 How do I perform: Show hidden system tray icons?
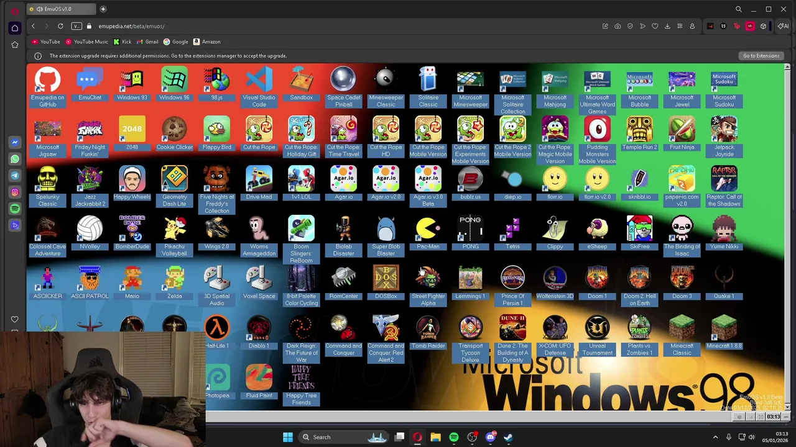coord(715,437)
